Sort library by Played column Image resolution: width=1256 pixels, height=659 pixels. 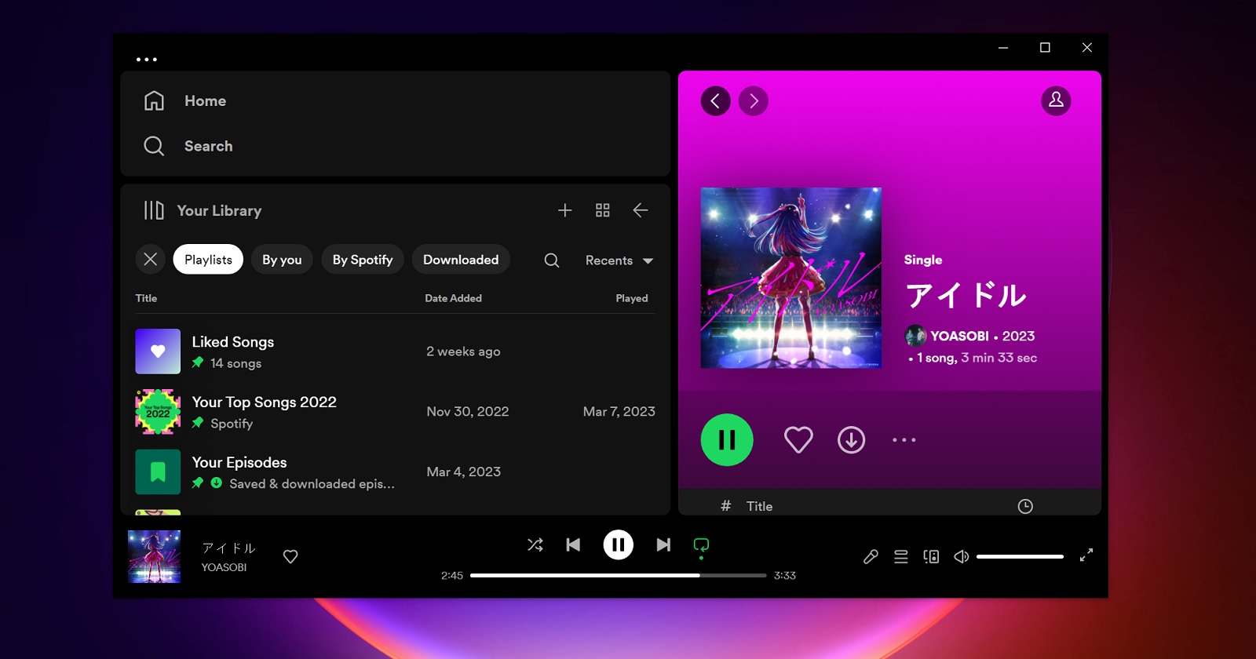coord(631,298)
